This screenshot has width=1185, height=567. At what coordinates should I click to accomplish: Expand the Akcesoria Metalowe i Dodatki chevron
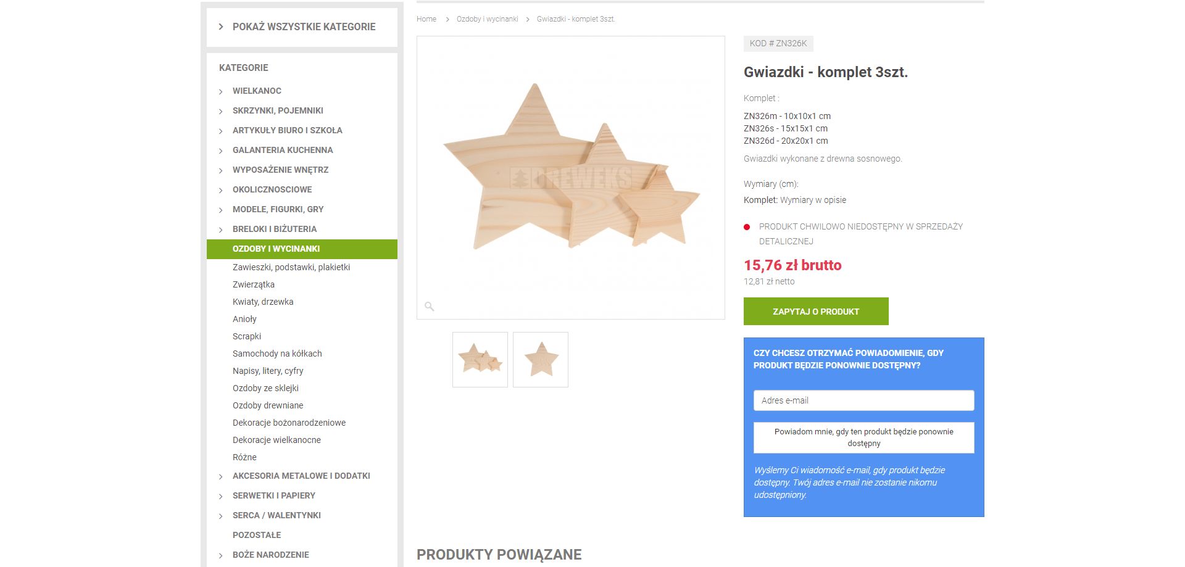pos(221,476)
